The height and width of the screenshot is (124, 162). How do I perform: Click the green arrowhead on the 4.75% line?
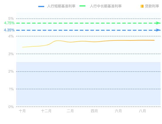point(158,23)
